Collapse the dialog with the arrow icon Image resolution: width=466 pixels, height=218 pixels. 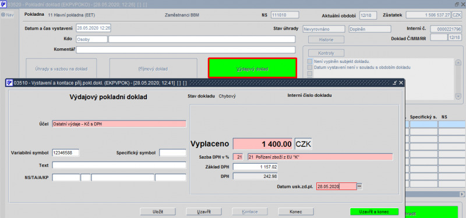(395, 83)
